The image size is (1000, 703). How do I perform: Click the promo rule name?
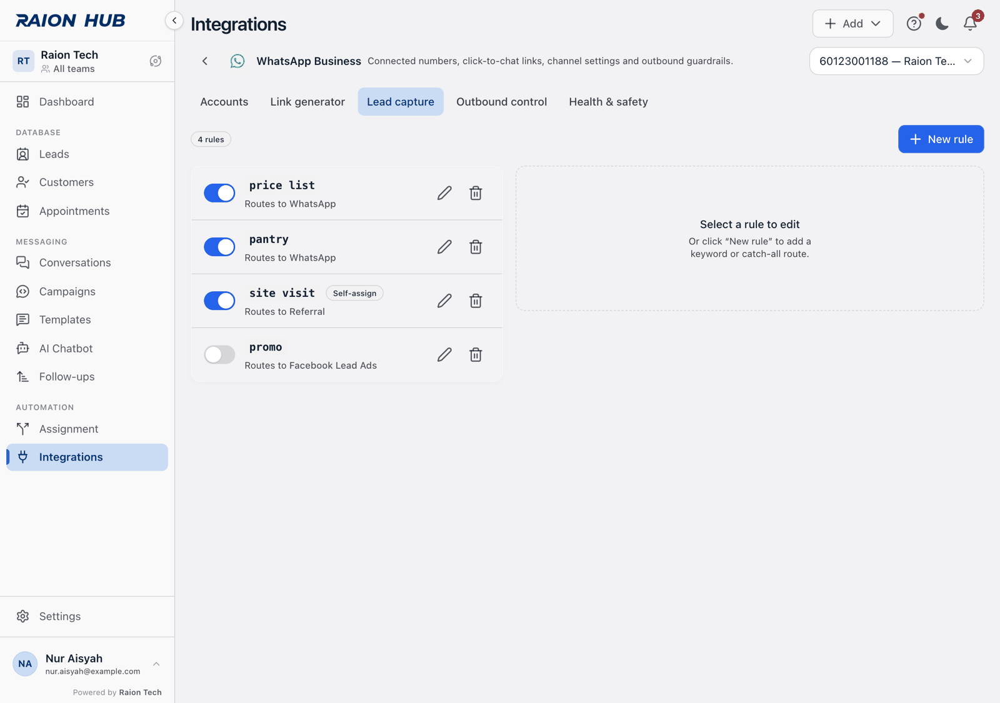266,347
